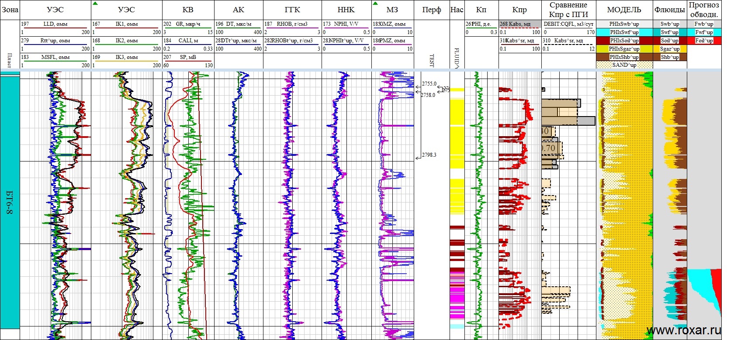Select the ГТК track header

coord(292,10)
